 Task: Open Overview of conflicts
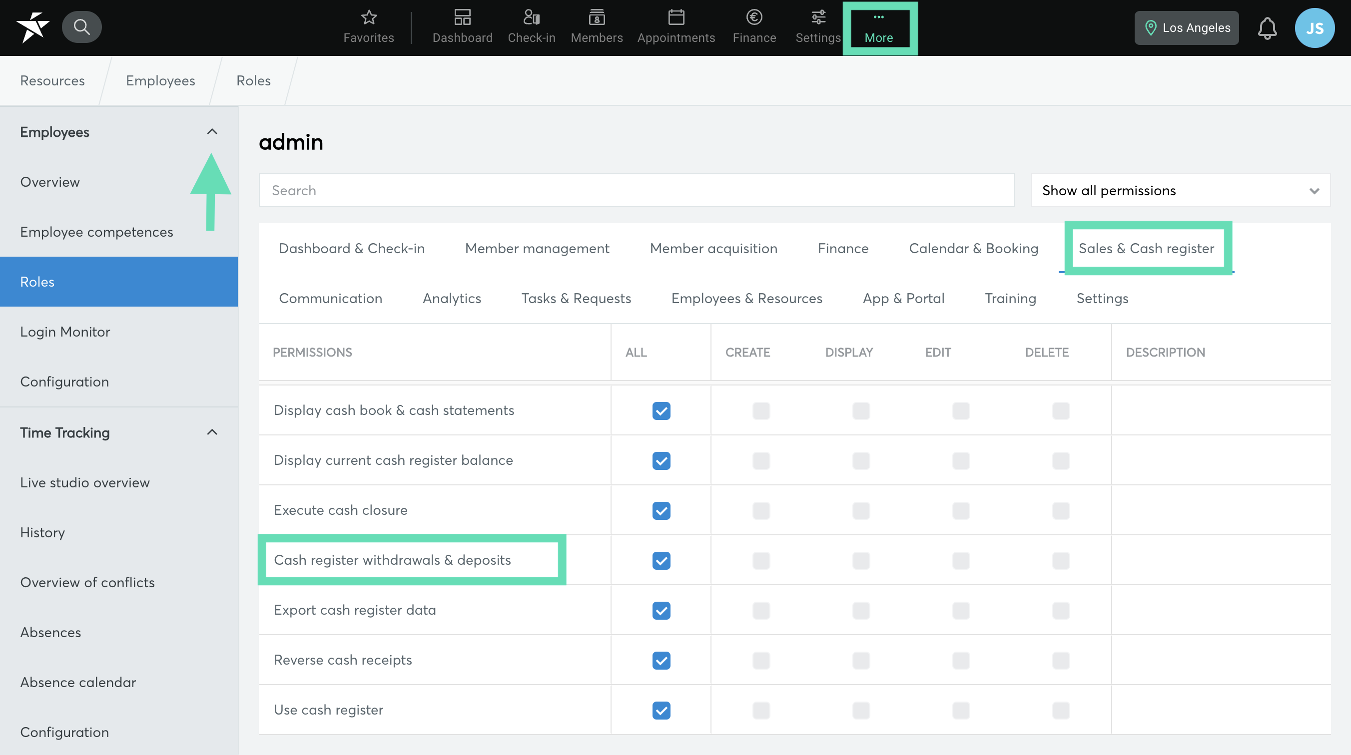pyautogui.click(x=118, y=582)
